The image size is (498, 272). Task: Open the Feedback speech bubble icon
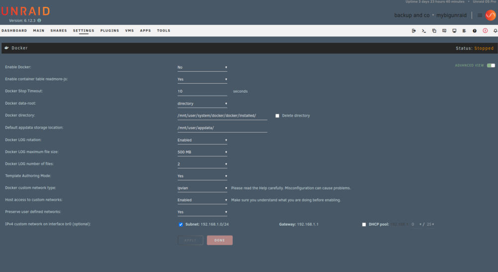[x=444, y=31]
